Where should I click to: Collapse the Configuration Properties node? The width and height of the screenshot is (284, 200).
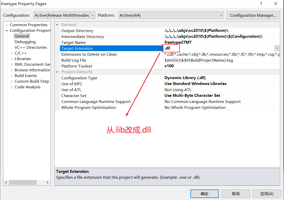point(7,31)
